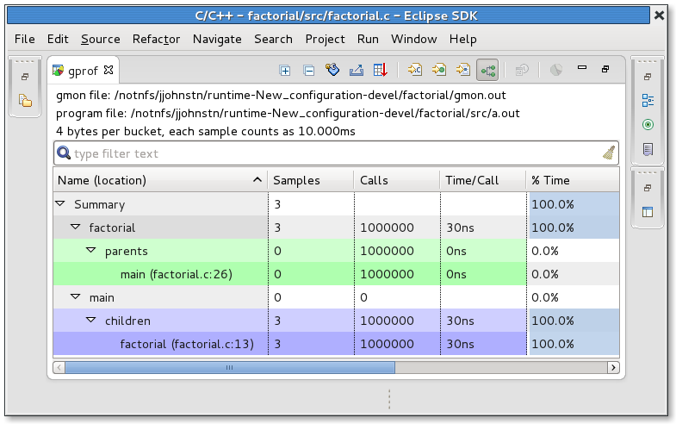Viewport: 676px width, 424px height.
Task: Collapse the main tree node triangle
Action: click(76, 296)
